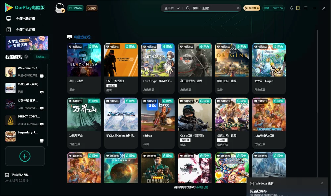Open the 黑山: 起源 Black Mesa game card
The height and width of the screenshot is (196, 331).
(84, 69)
